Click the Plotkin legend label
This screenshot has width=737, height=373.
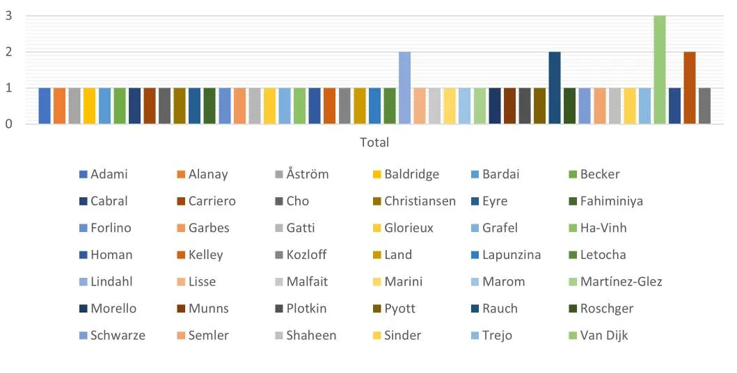[x=306, y=308]
